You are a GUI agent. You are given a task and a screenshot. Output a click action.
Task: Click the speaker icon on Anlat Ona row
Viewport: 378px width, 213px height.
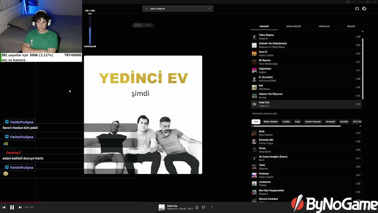tap(254, 104)
